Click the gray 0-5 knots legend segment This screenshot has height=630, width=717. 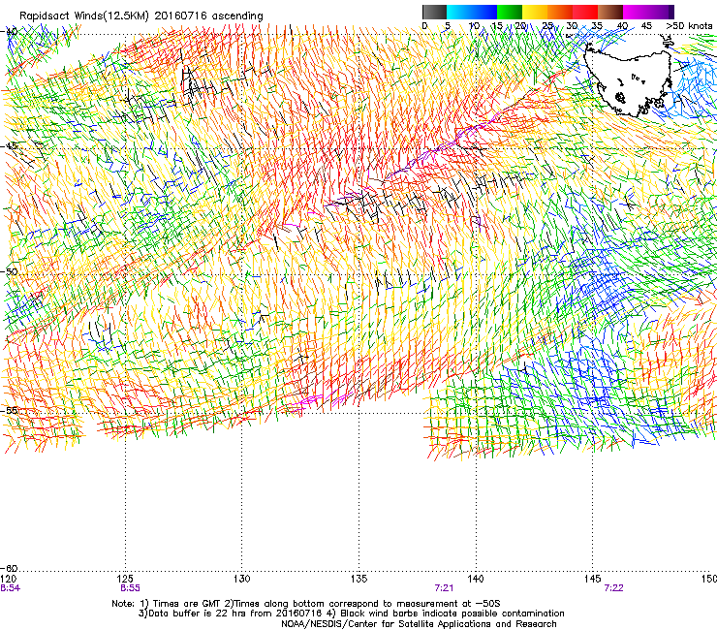434,12
